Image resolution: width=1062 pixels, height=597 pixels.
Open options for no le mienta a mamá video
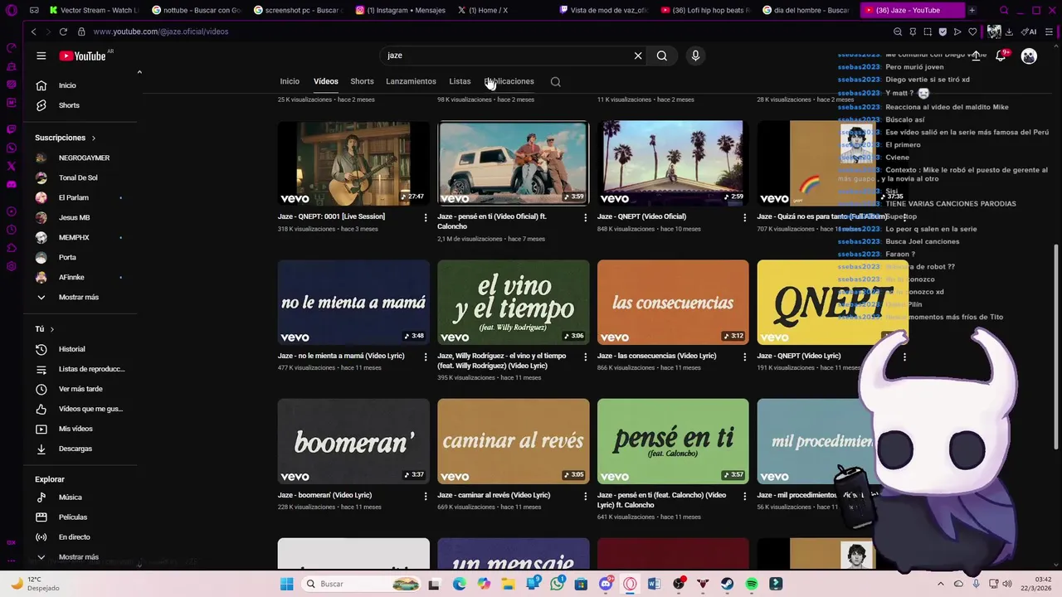pos(426,357)
